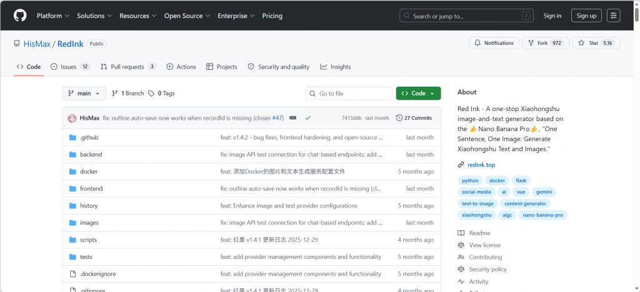Open the green Code dropdown button
The height and width of the screenshot is (292, 640).
418,94
